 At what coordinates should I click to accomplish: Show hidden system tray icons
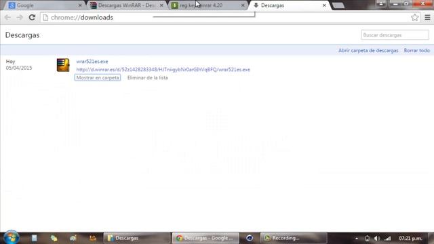(x=357, y=238)
